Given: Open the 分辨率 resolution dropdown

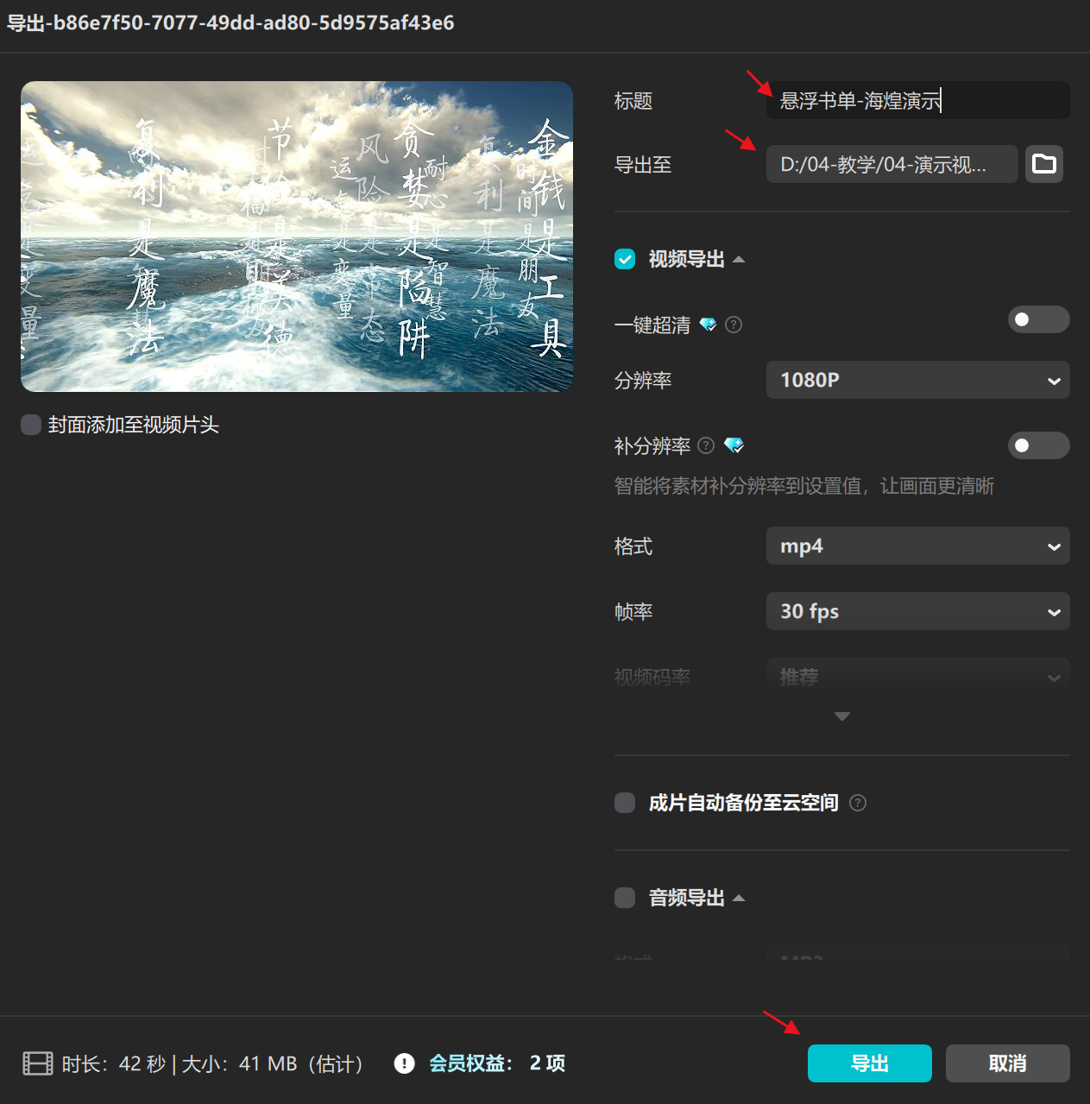Looking at the screenshot, I should coord(917,380).
